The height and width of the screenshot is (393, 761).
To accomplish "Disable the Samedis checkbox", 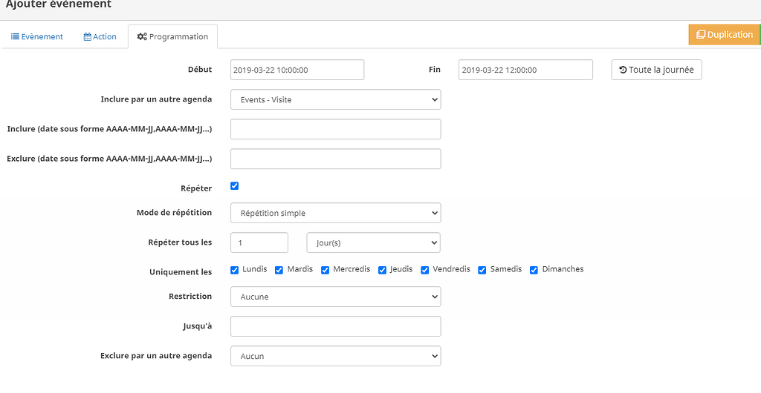I will click(482, 270).
